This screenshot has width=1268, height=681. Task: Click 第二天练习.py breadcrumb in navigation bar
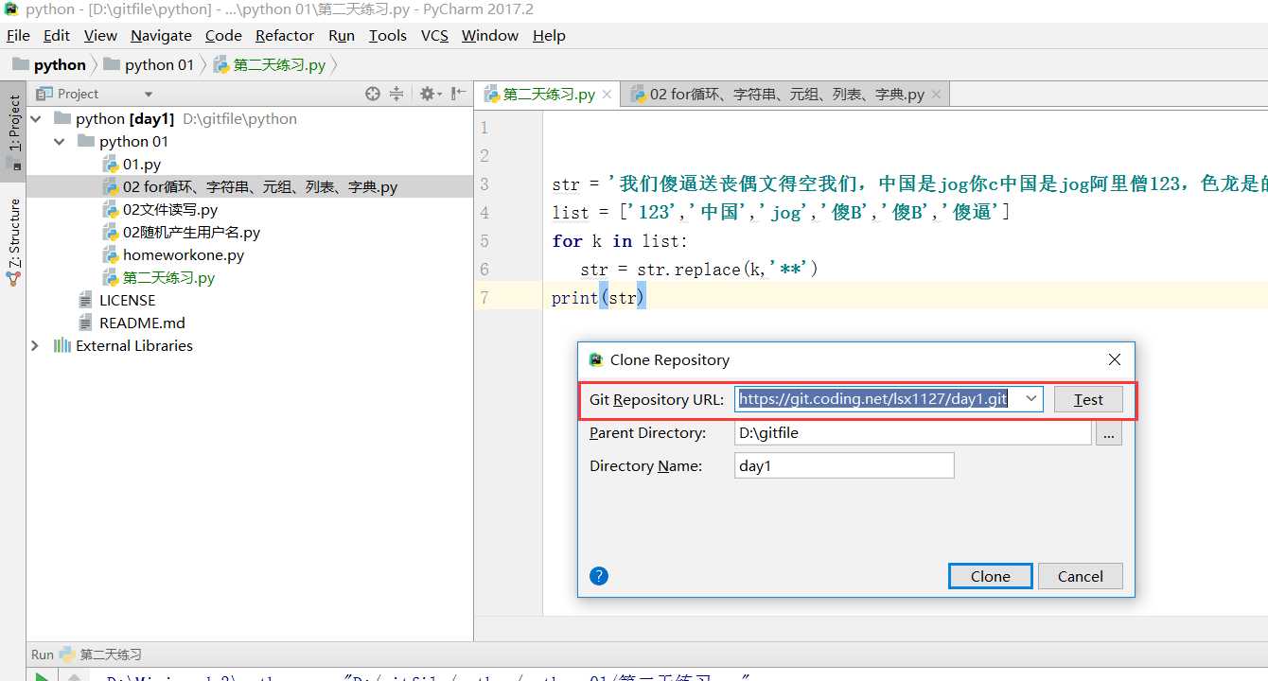(270, 64)
